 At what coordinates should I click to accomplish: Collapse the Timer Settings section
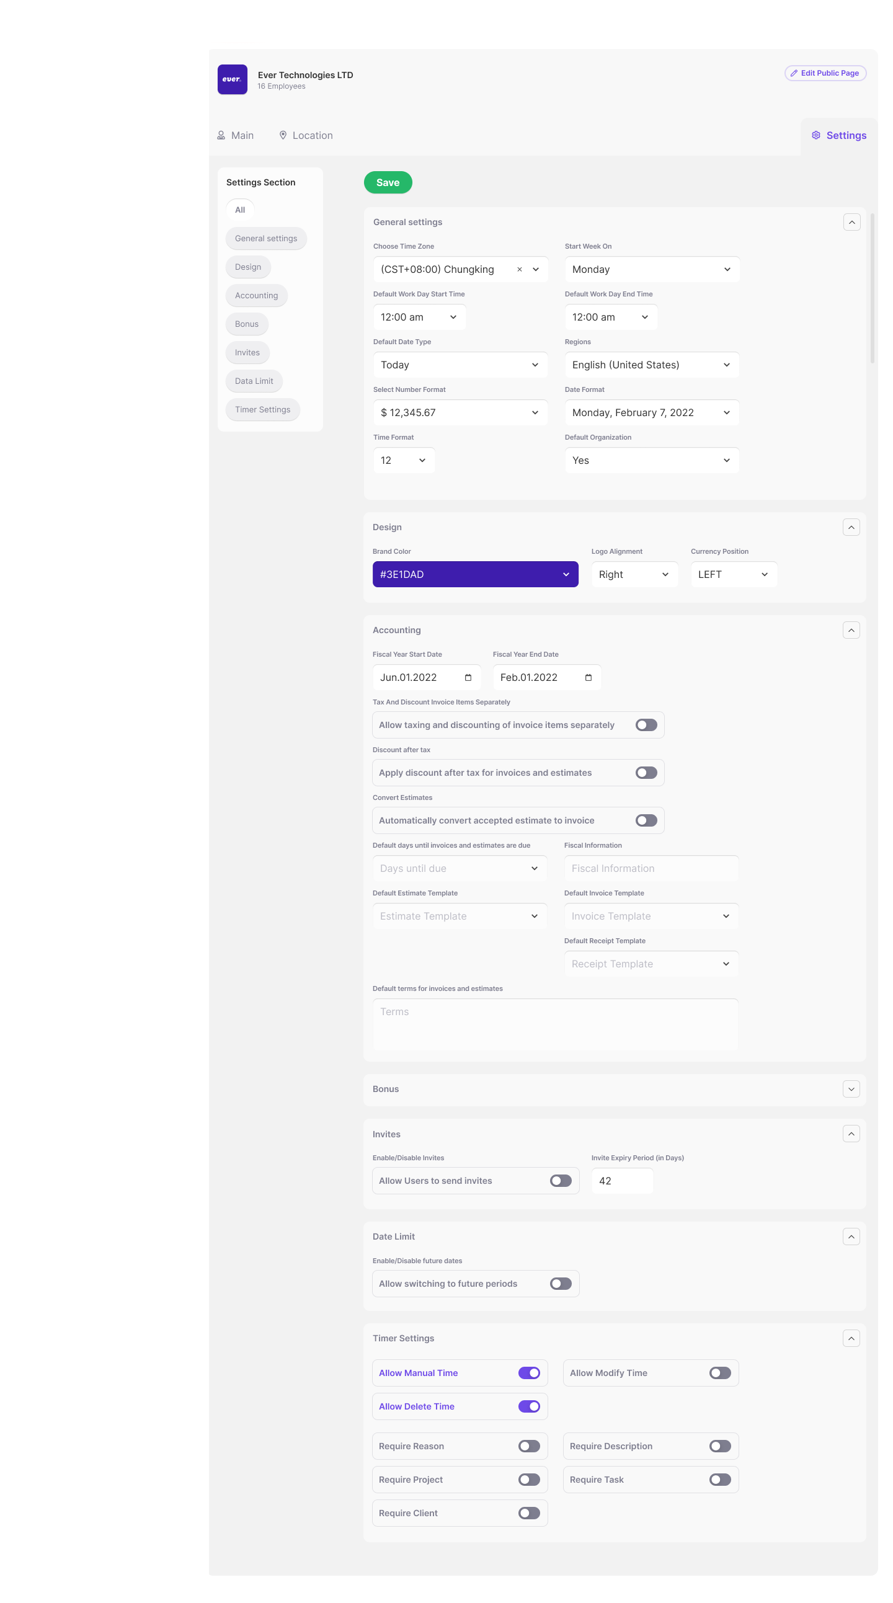851,1338
